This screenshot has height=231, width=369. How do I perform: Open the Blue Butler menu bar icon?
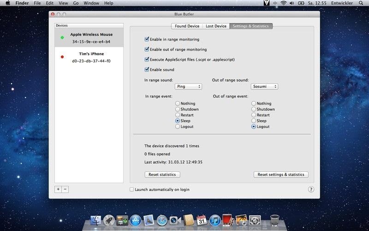click(x=267, y=3)
